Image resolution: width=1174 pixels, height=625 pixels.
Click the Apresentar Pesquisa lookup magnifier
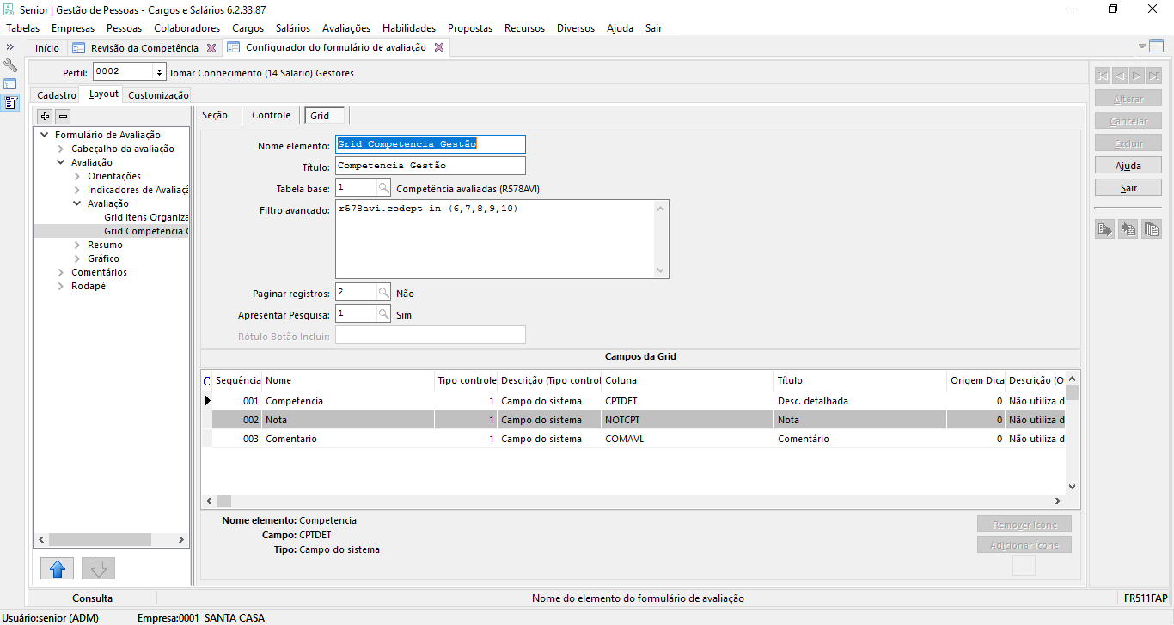(383, 314)
